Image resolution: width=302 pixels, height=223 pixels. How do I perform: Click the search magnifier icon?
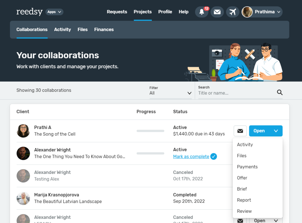click(x=280, y=92)
